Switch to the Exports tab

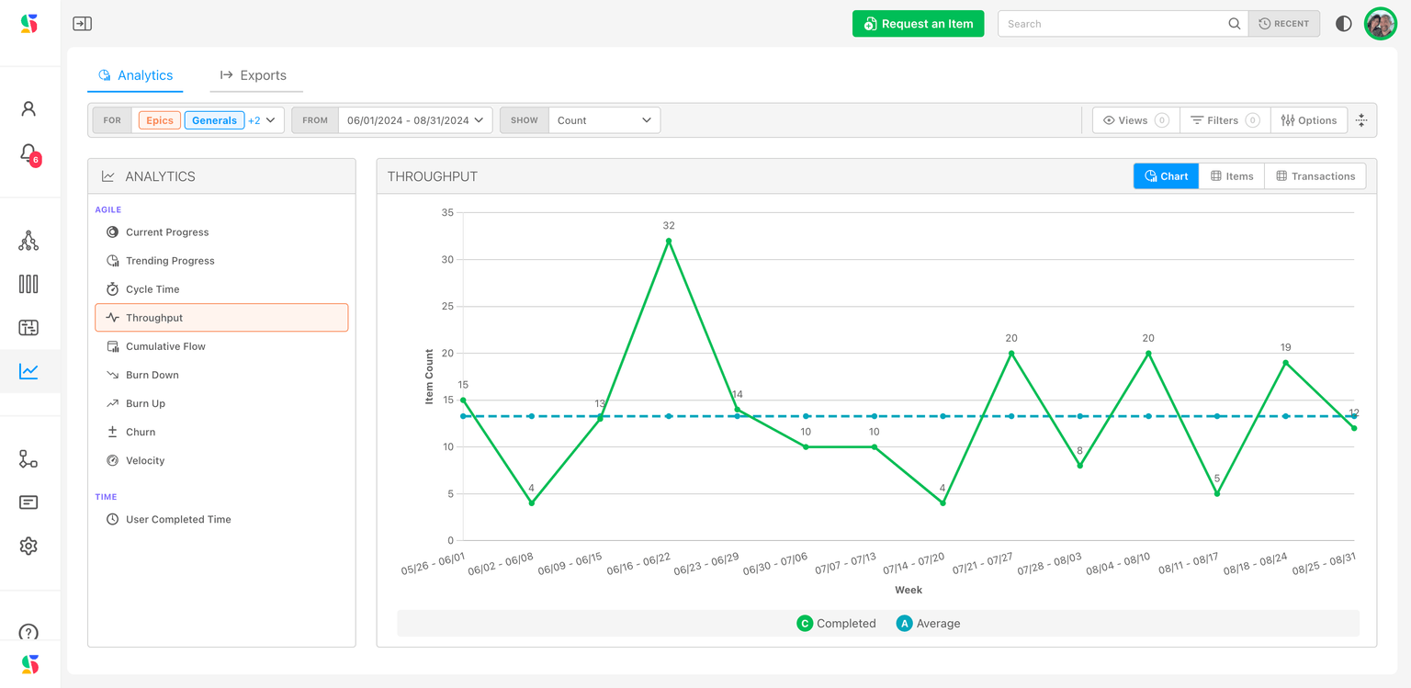coord(255,75)
